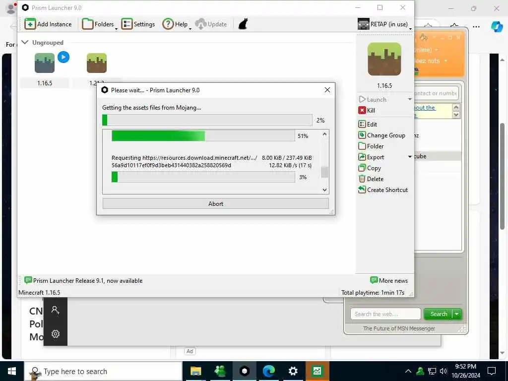Open File Explorer from taskbar
508x381 pixels.
(x=195, y=371)
